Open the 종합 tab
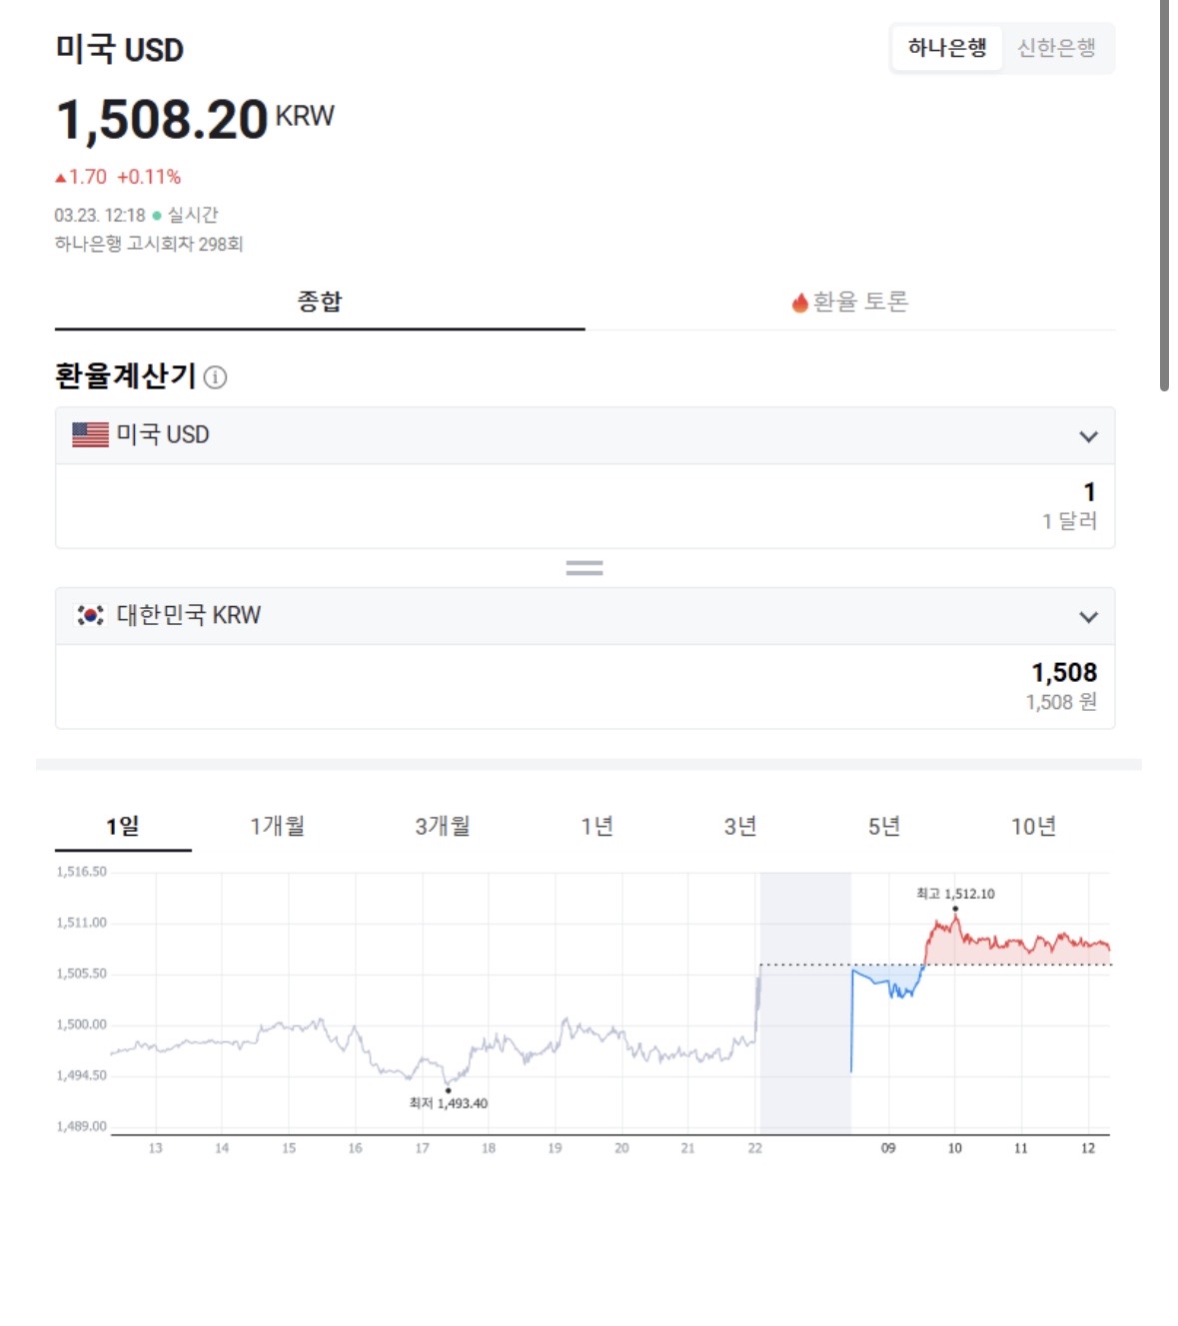The width and height of the screenshot is (1178, 1326). point(320,302)
